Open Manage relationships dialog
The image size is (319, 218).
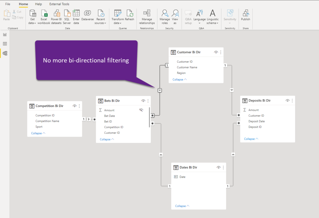[147, 17]
